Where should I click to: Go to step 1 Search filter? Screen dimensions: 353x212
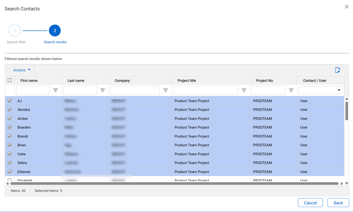click(15, 31)
